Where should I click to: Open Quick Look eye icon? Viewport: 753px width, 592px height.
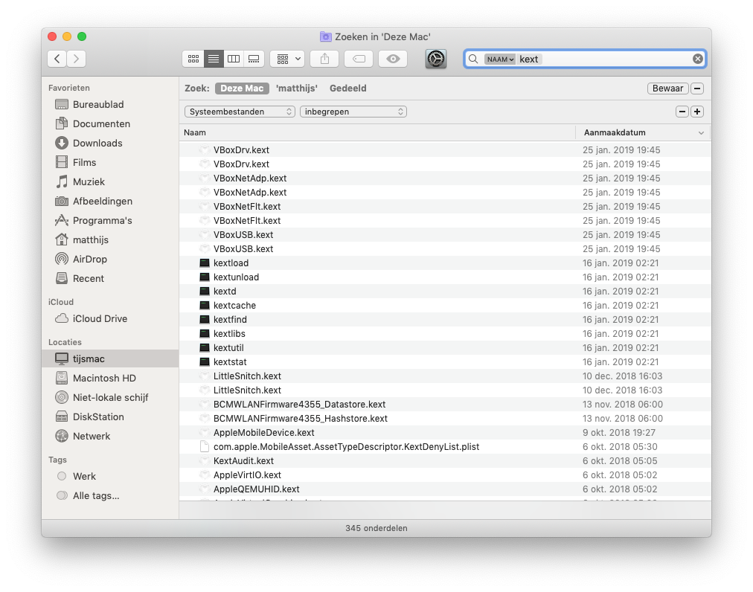click(x=393, y=59)
